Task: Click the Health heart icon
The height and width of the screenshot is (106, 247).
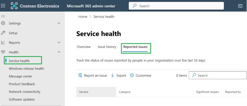Action: (x=3, y=52)
